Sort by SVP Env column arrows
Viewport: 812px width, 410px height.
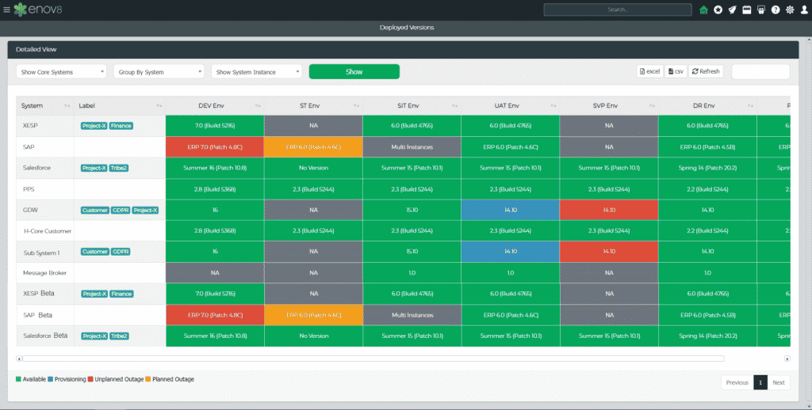(x=652, y=106)
